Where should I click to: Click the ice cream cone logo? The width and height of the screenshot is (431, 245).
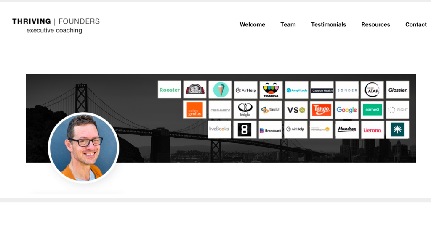(x=220, y=90)
